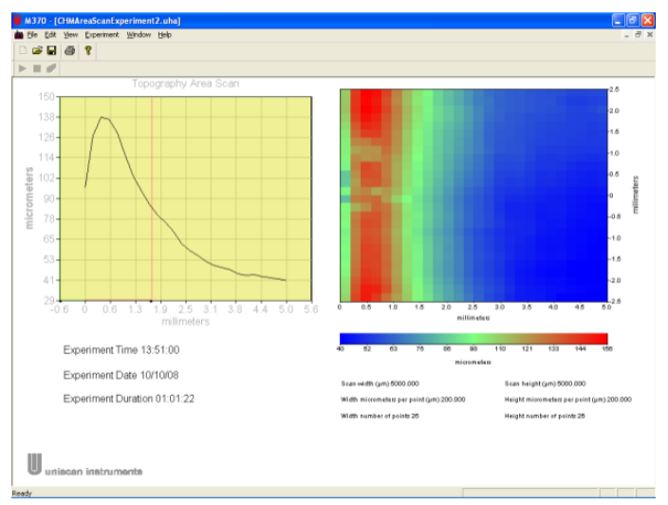Screen dimensions: 668x505
Task: Save the experiment using the floppy disk icon
Action: [x=52, y=50]
